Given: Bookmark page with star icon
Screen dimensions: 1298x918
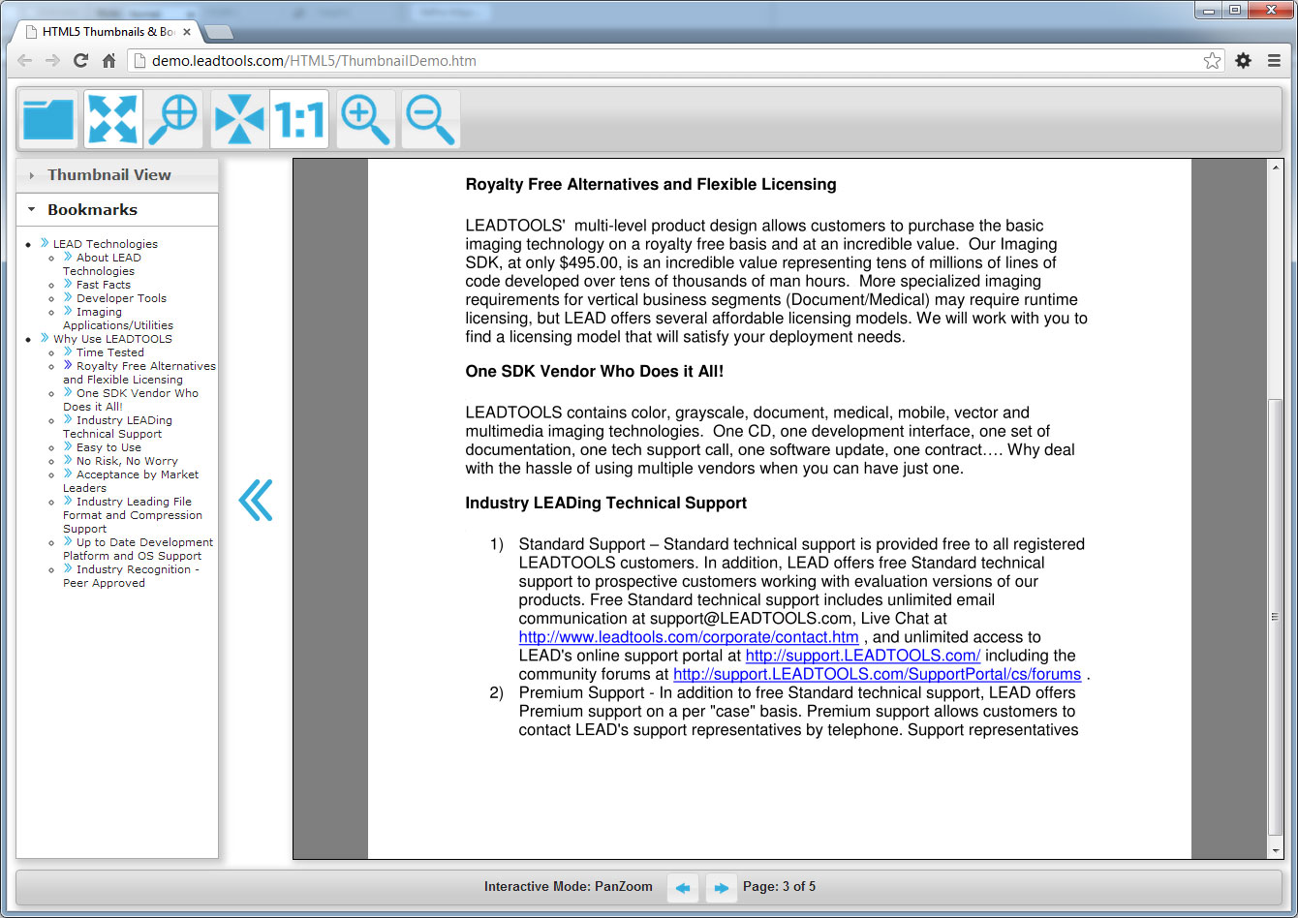Looking at the screenshot, I should (x=1212, y=60).
